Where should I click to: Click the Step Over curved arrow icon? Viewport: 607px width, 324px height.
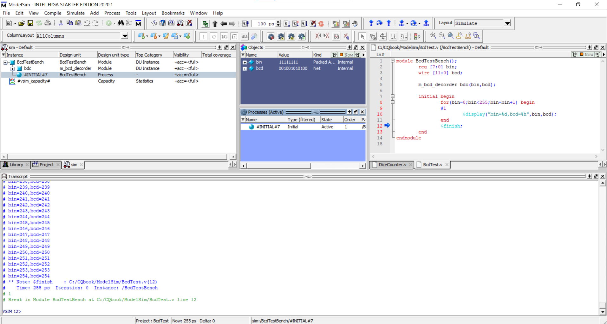coord(380,23)
